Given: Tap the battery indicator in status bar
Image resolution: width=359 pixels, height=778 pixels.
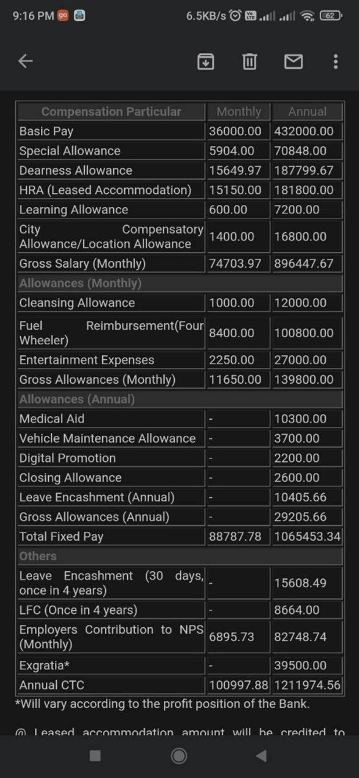Looking at the screenshot, I should click(331, 16).
